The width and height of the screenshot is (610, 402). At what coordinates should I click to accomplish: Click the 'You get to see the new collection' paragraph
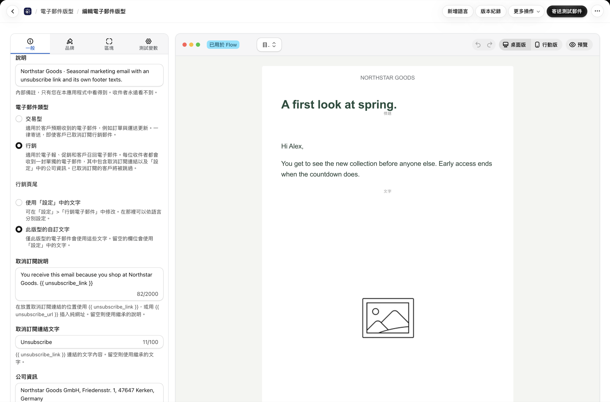coord(386,169)
